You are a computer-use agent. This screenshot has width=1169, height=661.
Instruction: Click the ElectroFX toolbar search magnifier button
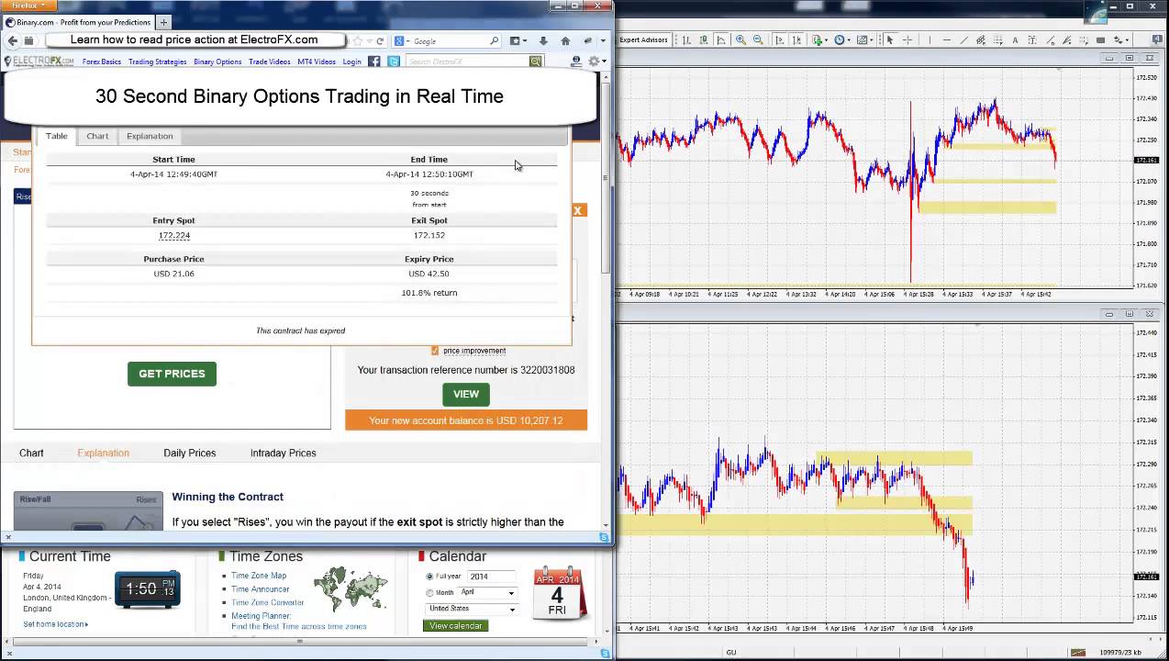pos(535,62)
